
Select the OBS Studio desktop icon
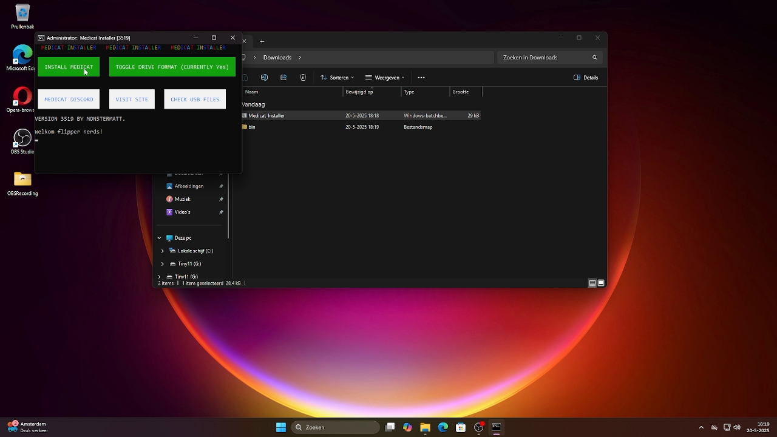22,141
